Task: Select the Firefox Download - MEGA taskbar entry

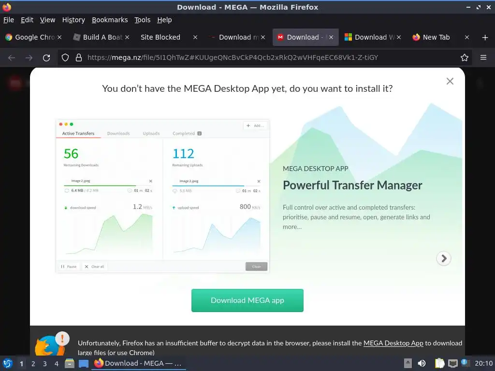Action: pos(138,363)
